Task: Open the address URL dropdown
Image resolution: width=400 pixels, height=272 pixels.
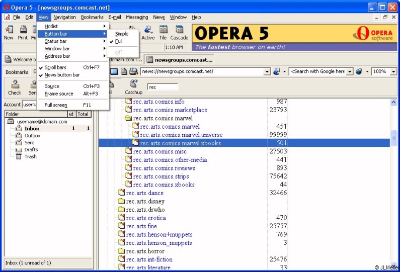Action: [x=267, y=71]
